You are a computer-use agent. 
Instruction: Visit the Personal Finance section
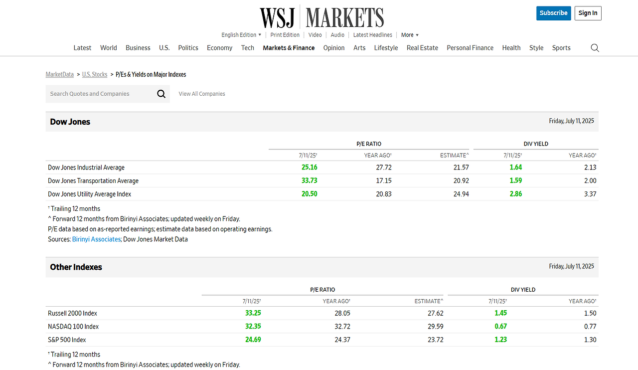[x=470, y=48]
